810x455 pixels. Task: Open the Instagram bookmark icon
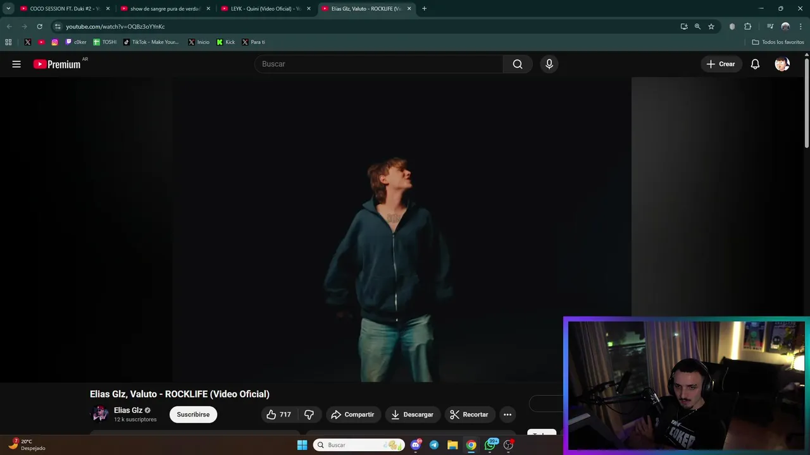point(55,42)
